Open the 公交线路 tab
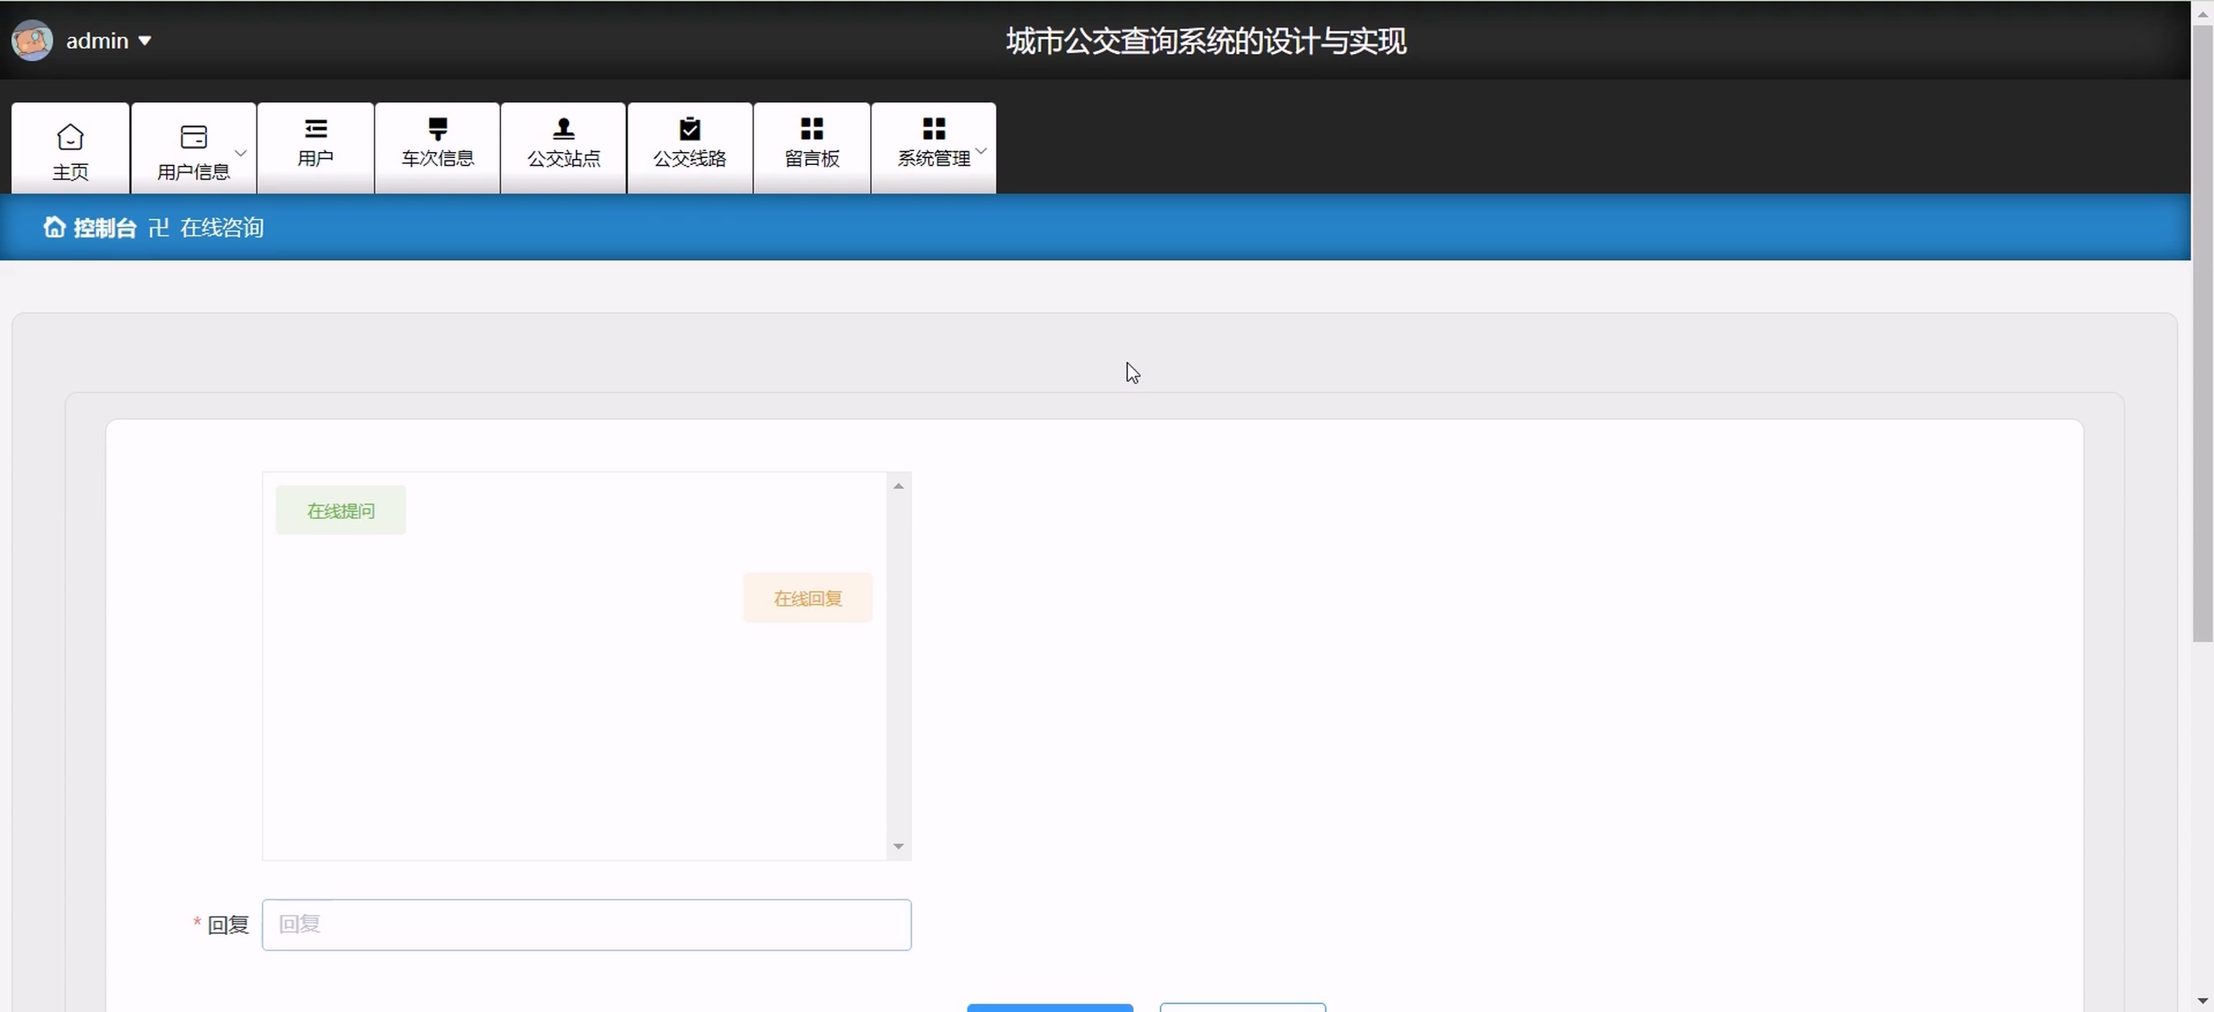The width and height of the screenshot is (2214, 1012). coord(690,149)
